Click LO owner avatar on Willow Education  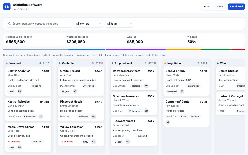click(94, 142)
